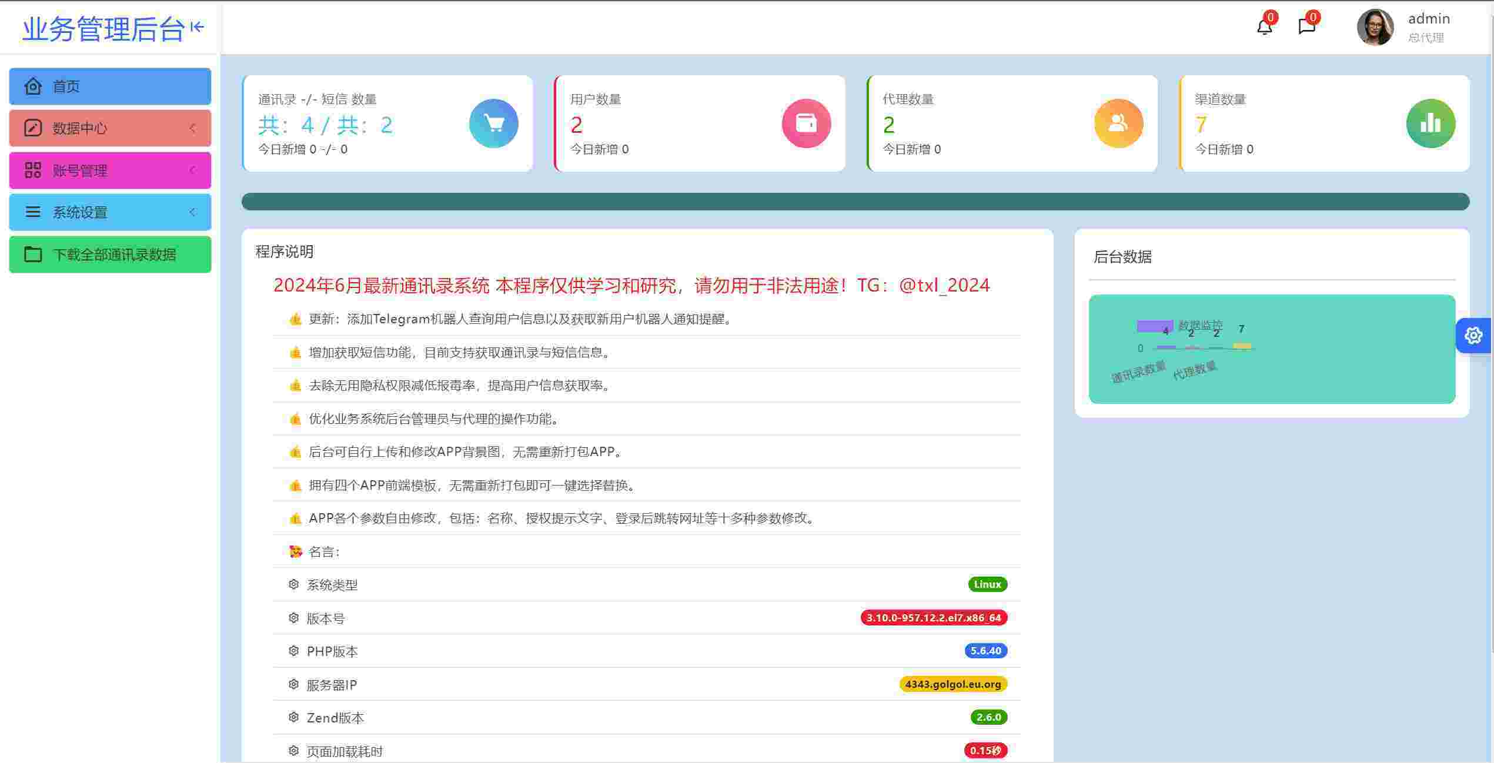Viewport: 1494px width, 763px height.
Task: Click the 通讯录数量 chart axis label
Action: (x=1139, y=372)
